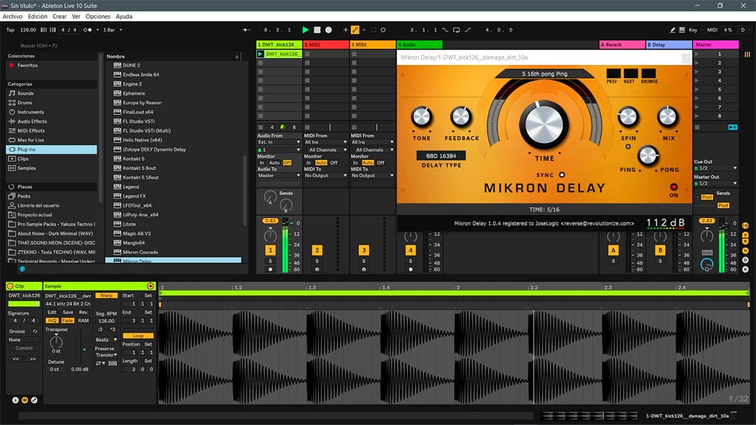Toggle the computer MIDI keyboard icon
Screen dimensions: 756x425
(x=682, y=30)
